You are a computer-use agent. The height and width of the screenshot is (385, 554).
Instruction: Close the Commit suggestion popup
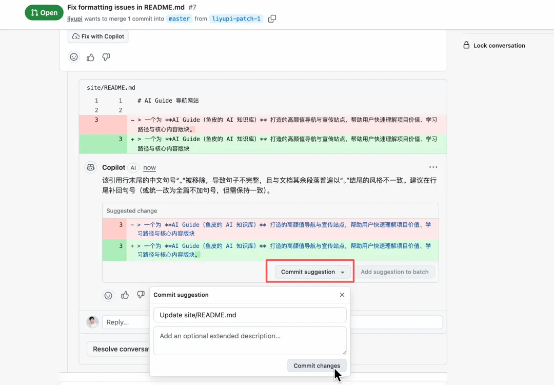click(342, 295)
